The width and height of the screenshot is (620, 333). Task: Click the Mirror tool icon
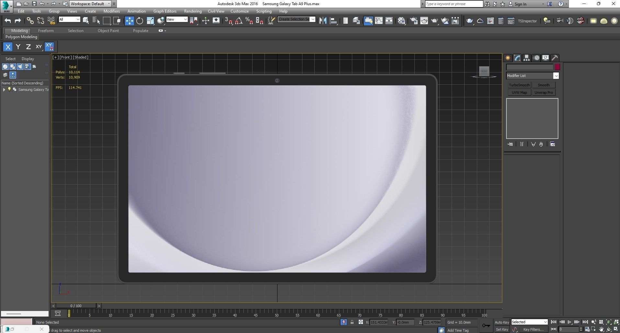coord(323,21)
